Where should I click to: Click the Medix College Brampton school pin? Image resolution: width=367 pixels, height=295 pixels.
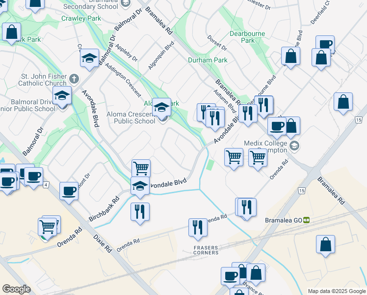[294, 146]
